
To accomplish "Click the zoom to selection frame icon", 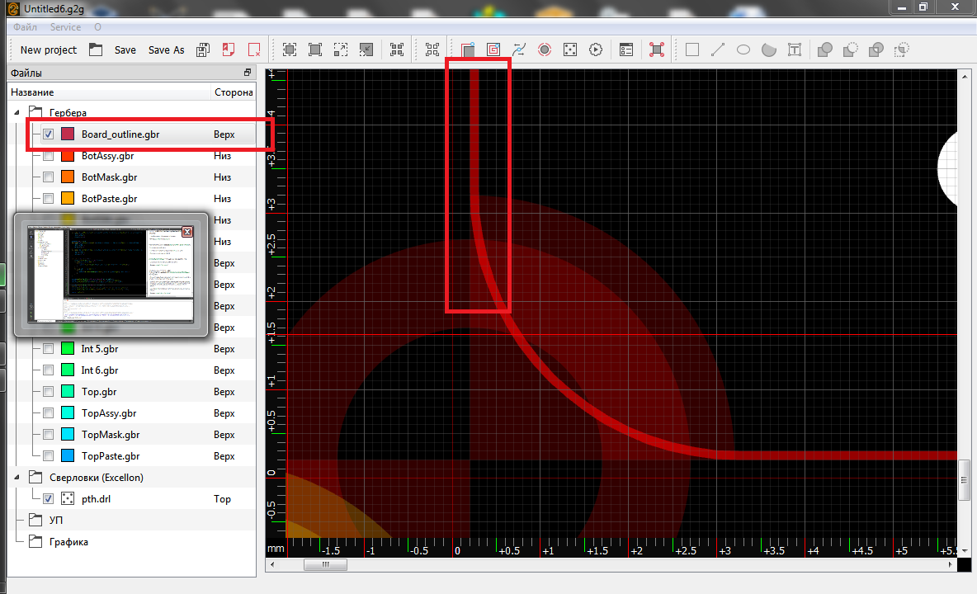I will pos(315,49).
